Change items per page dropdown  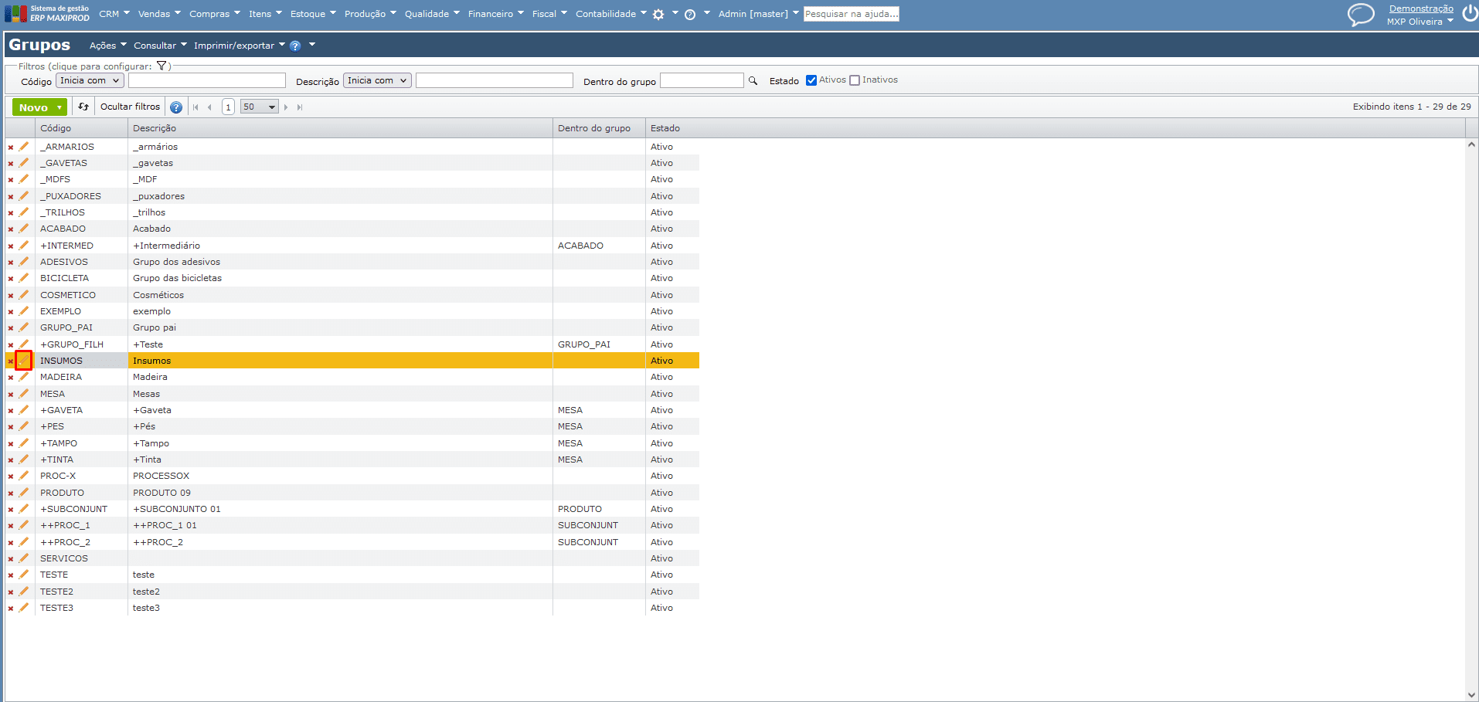[x=260, y=107]
